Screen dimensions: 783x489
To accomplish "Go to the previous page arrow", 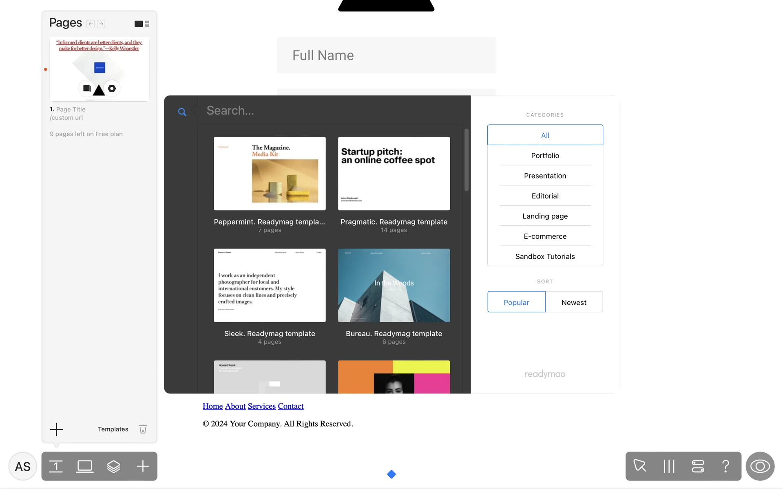I will pyautogui.click(x=91, y=24).
